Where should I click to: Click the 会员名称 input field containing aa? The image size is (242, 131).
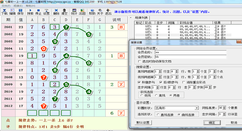tap(190, 52)
